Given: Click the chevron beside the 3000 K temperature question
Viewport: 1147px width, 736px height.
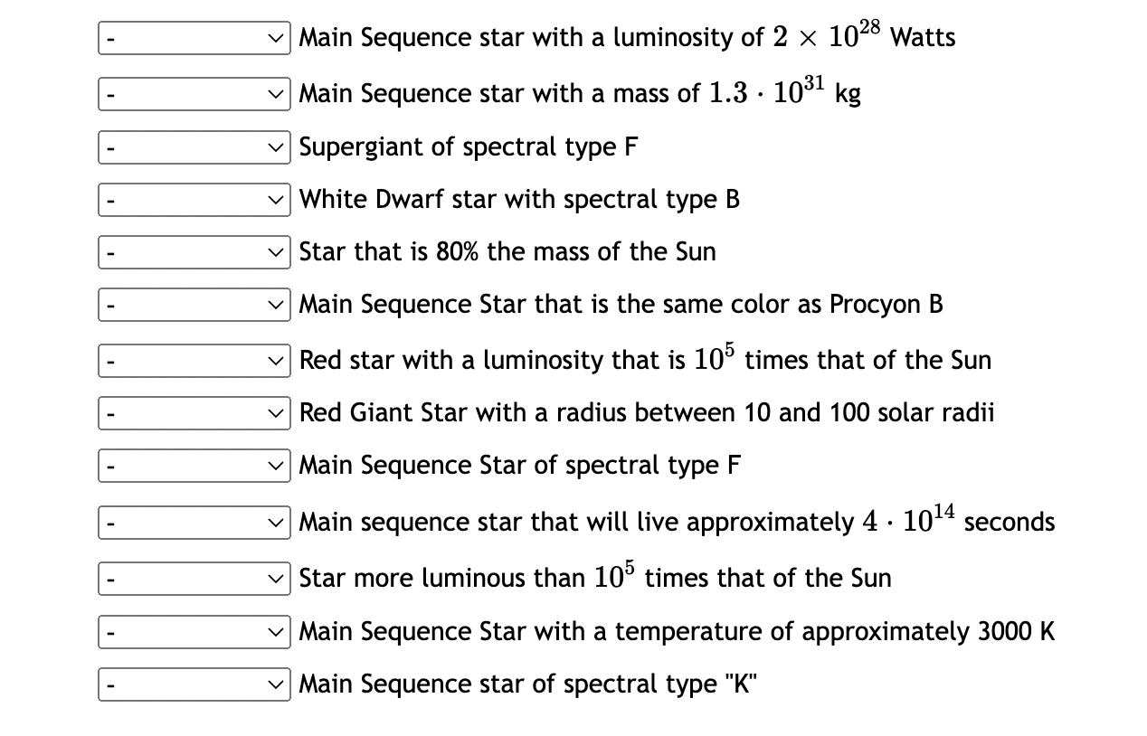Looking at the screenshot, I should (276, 631).
